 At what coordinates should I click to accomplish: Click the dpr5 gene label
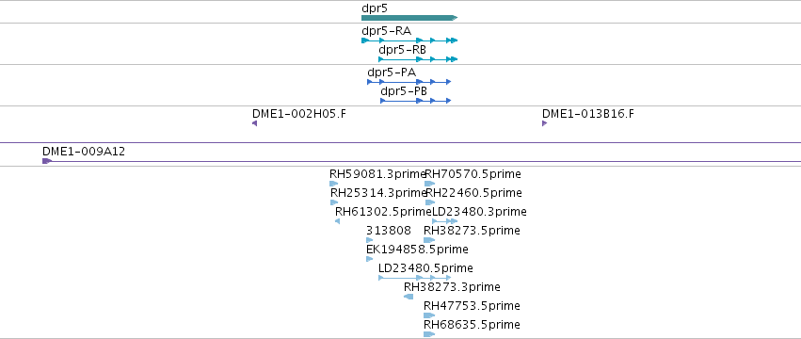(x=375, y=8)
